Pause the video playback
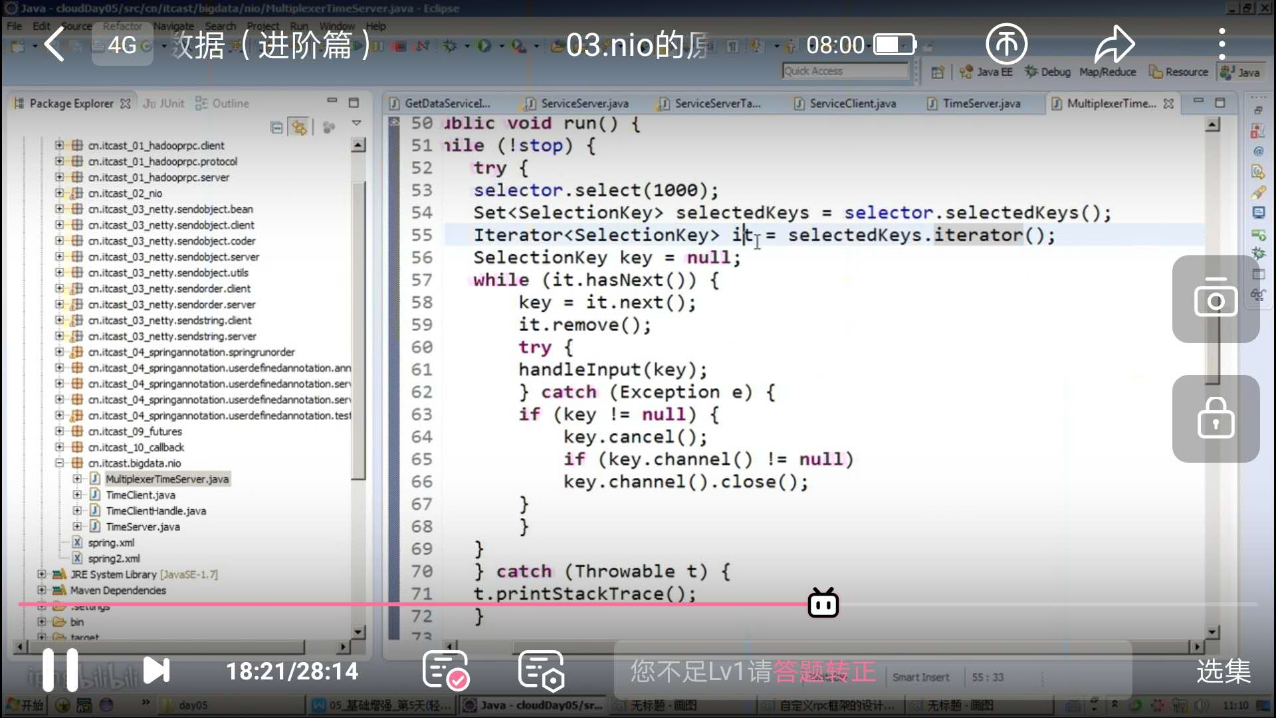This screenshot has width=1276, height=718. (60, 670)
